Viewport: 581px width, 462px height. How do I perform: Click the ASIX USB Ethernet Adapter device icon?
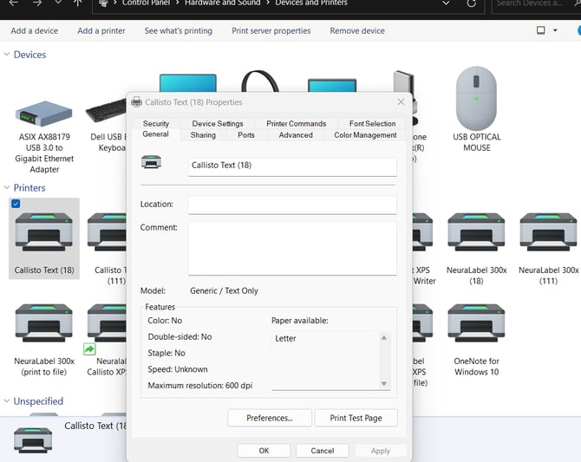pyautogui.click(x=44, y=113)
